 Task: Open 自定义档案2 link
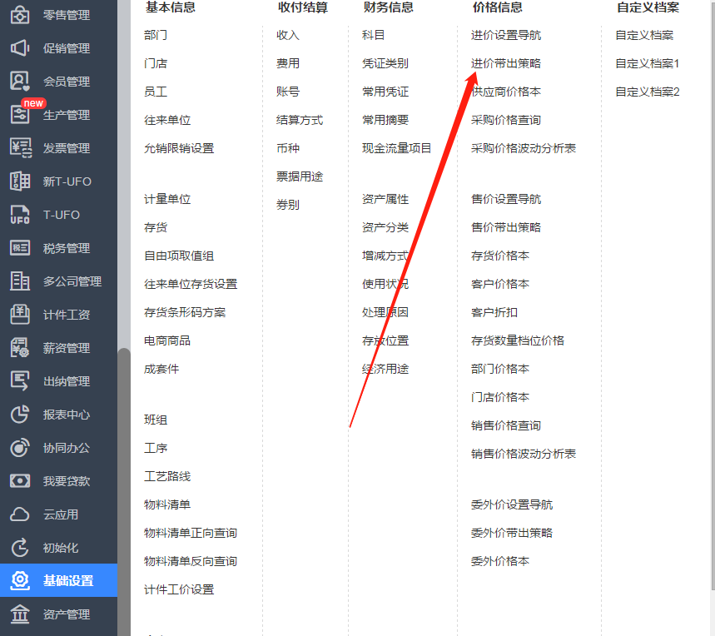[x=648, y=92]
